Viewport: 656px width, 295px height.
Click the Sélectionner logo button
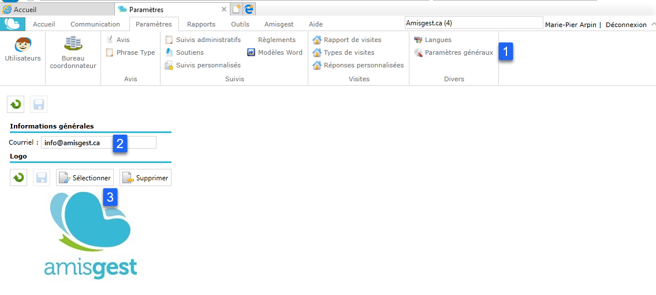85,178
